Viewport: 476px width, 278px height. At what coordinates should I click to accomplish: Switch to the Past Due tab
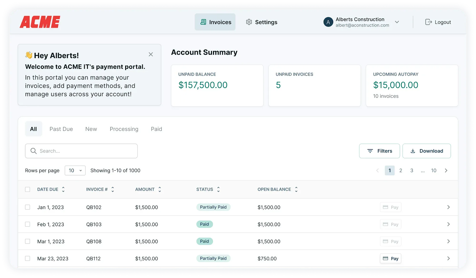pyautogui.click(x=61, y=129)
